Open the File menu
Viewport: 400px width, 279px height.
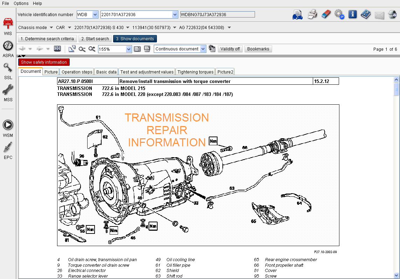click(x=5, y=3)
